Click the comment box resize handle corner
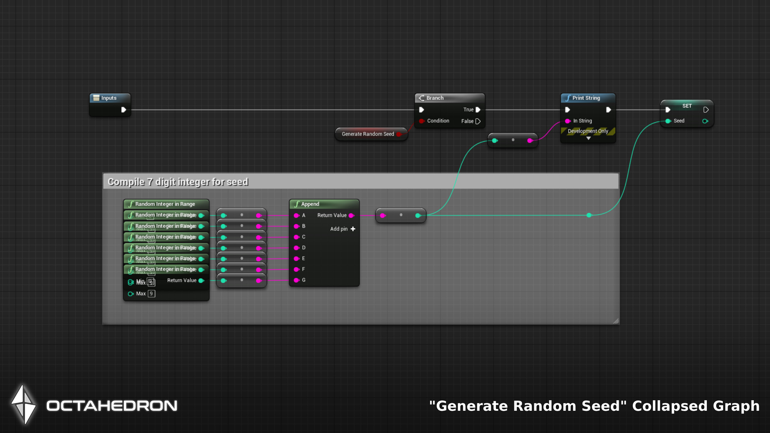The image size is (770, 433). tap(616, 321)
